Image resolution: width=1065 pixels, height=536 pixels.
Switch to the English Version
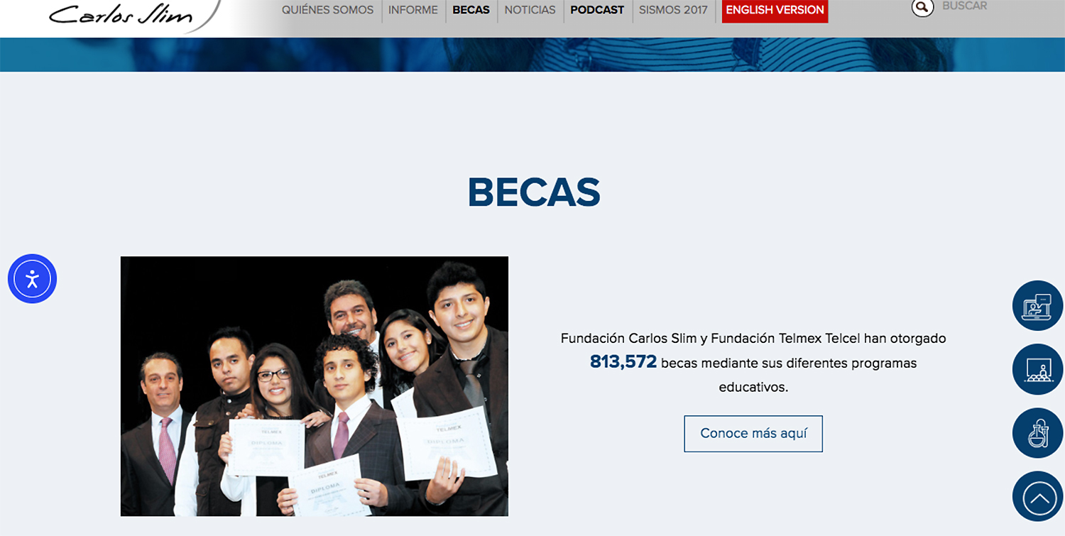point(775,11)
